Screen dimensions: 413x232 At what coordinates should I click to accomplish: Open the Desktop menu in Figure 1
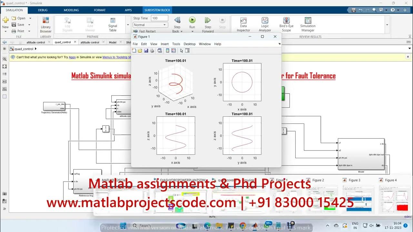point(190,44)
